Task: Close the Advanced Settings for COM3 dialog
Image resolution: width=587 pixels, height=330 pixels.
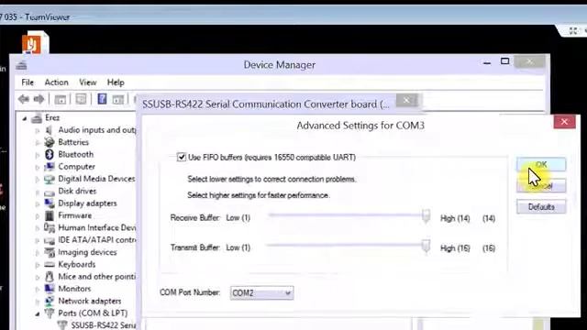Action: tap(564, 122)
